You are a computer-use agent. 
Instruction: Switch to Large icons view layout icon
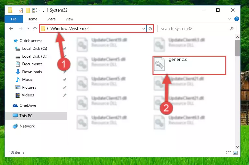click(x=235, y=153)
